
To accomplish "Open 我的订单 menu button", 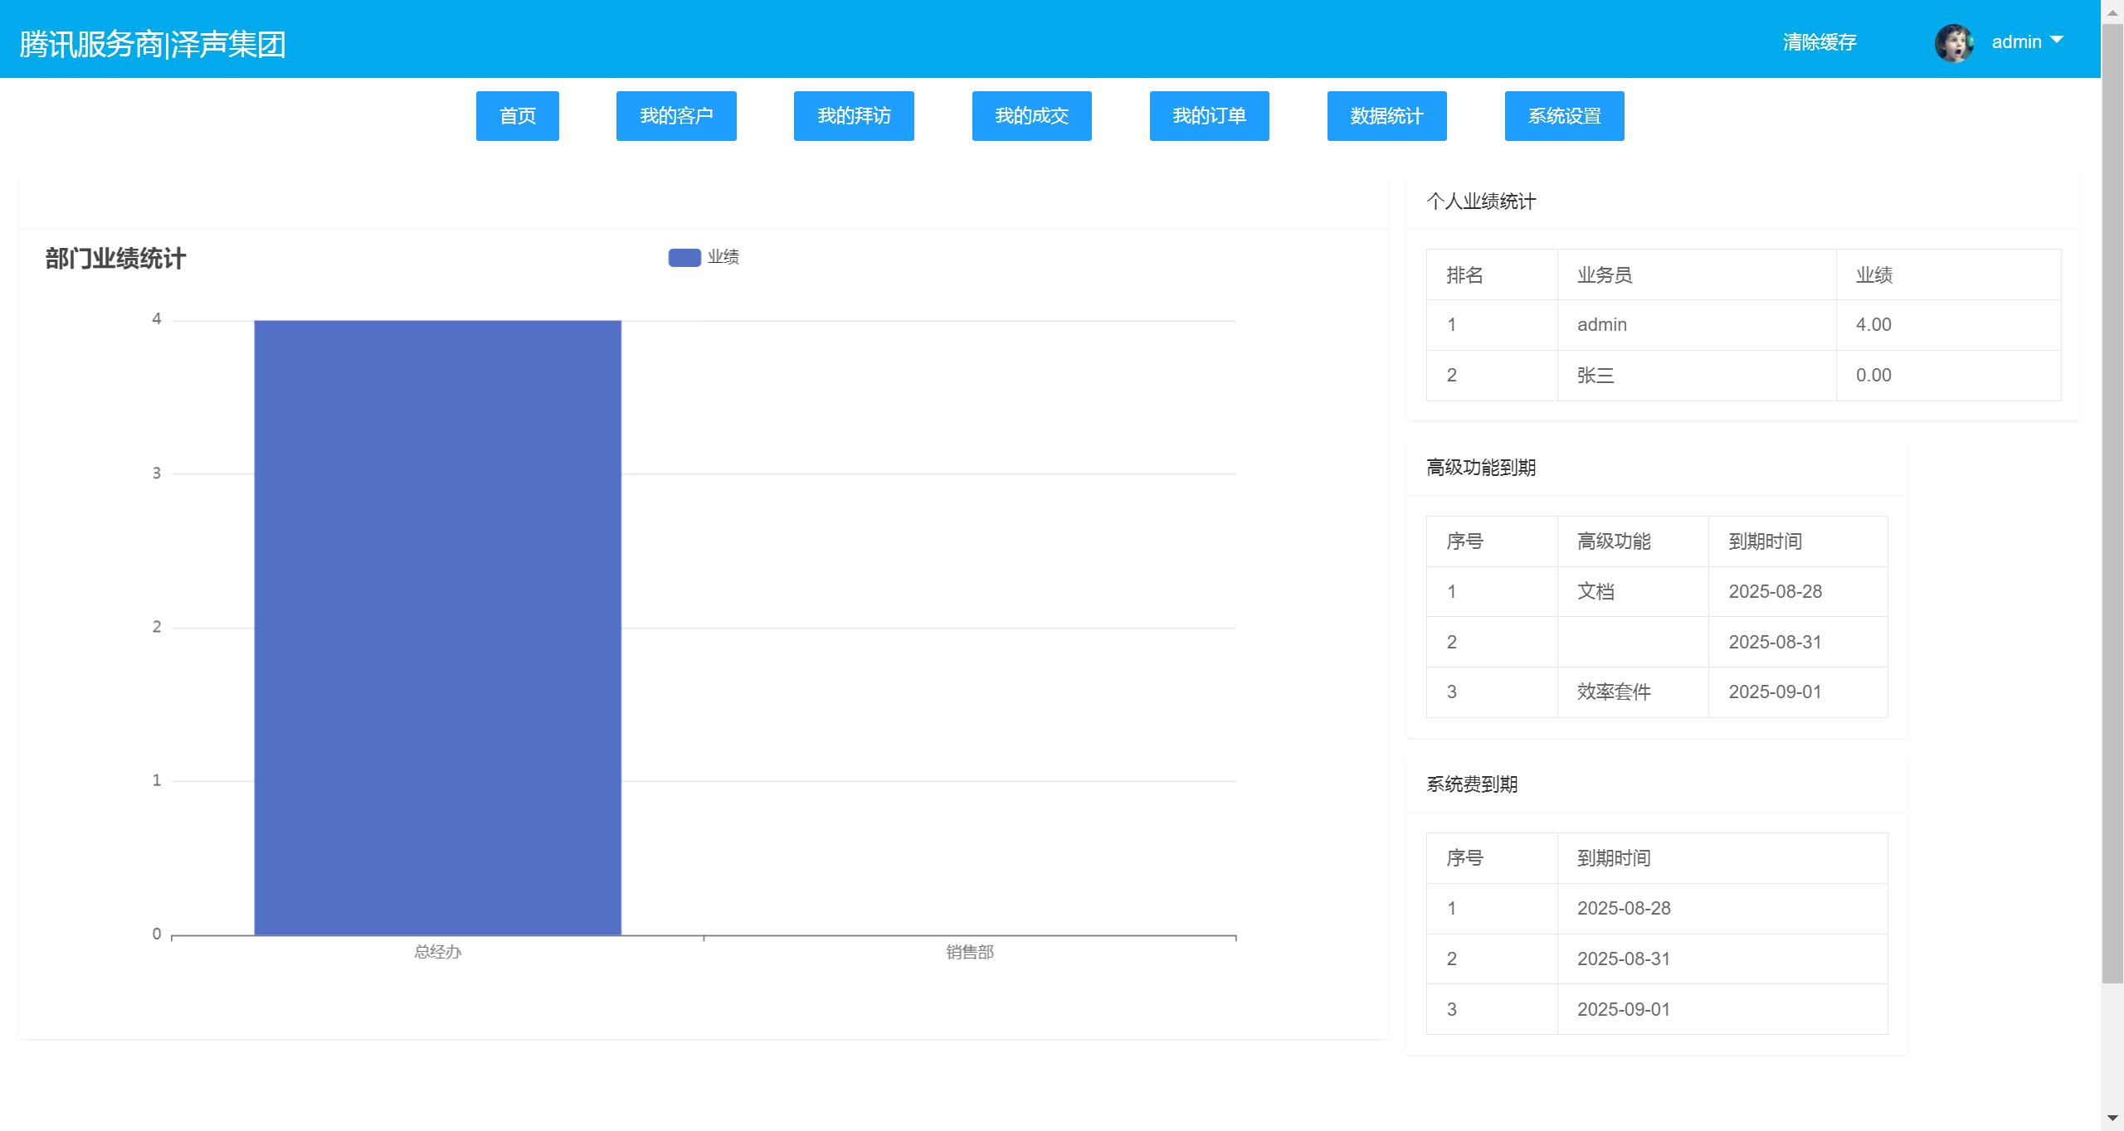I will [1209, 116].
